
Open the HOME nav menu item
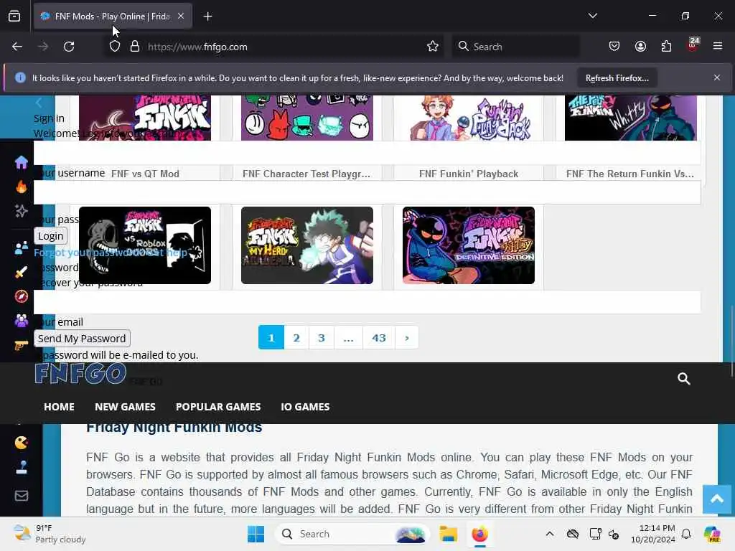coord(59,407)
